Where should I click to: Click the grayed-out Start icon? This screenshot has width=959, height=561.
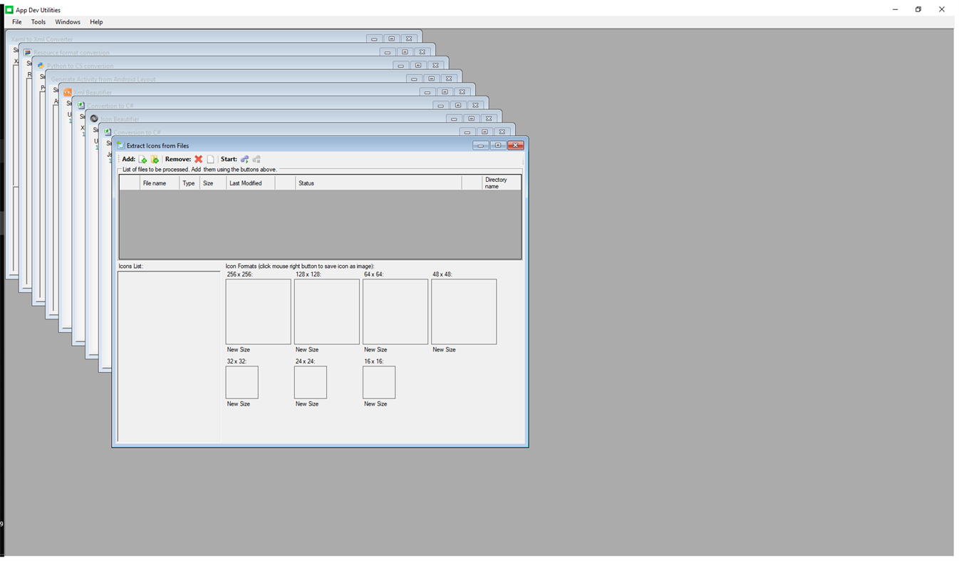256,159
